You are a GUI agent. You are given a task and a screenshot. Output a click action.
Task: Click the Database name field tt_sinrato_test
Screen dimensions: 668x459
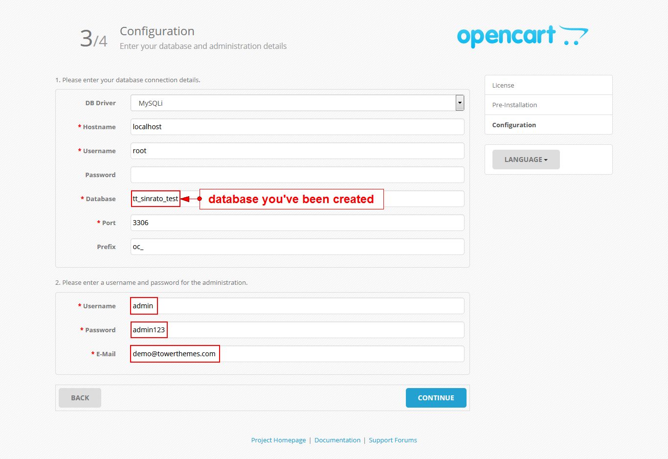[297, 199]
